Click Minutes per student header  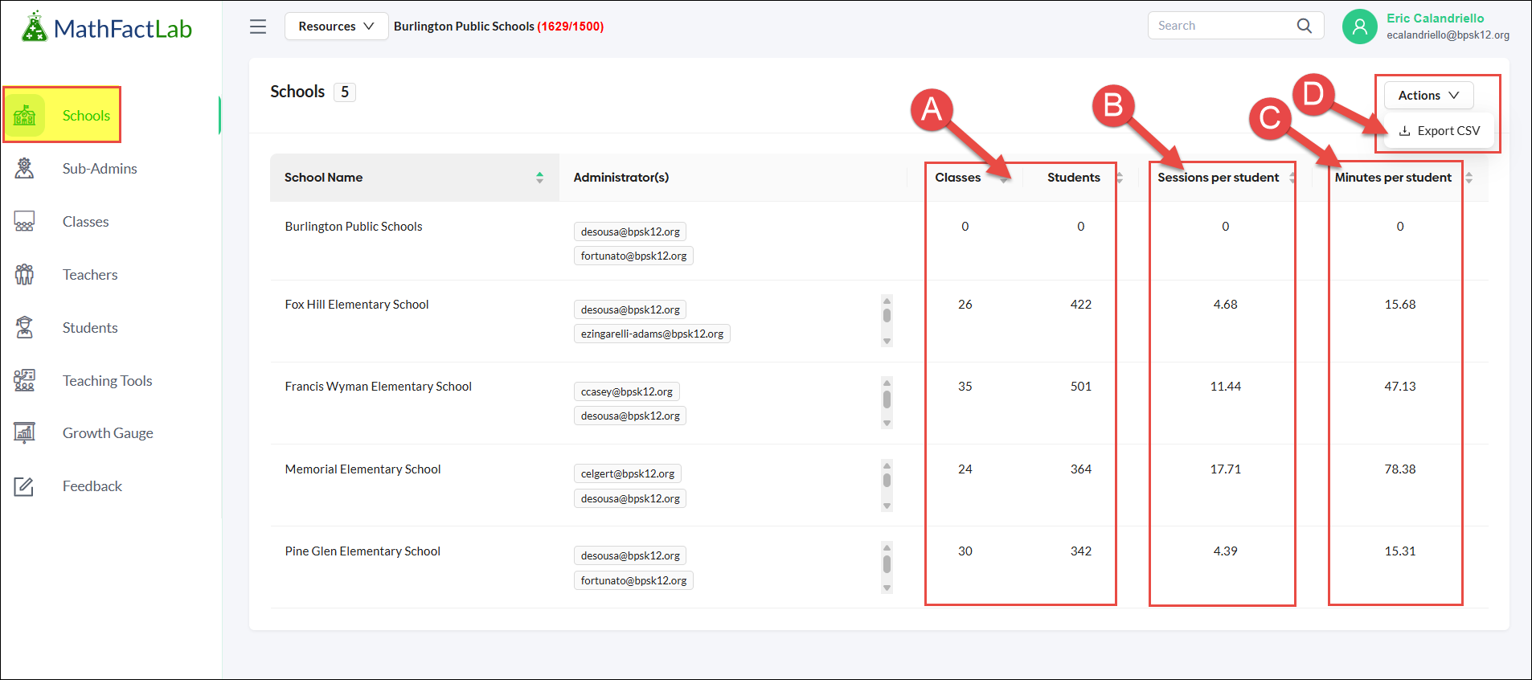pos(1393,178)
